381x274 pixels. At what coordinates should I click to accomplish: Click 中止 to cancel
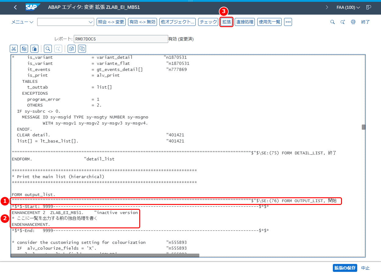point(365,268)
